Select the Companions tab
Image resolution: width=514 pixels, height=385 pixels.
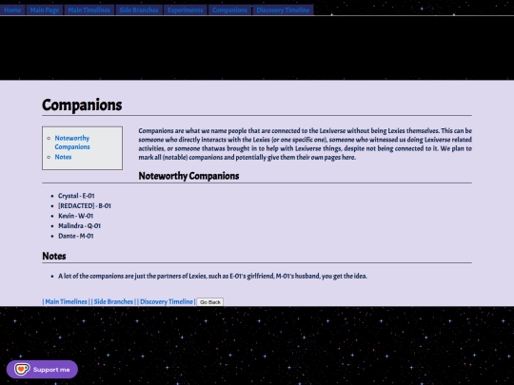click(x=229, y=10)
